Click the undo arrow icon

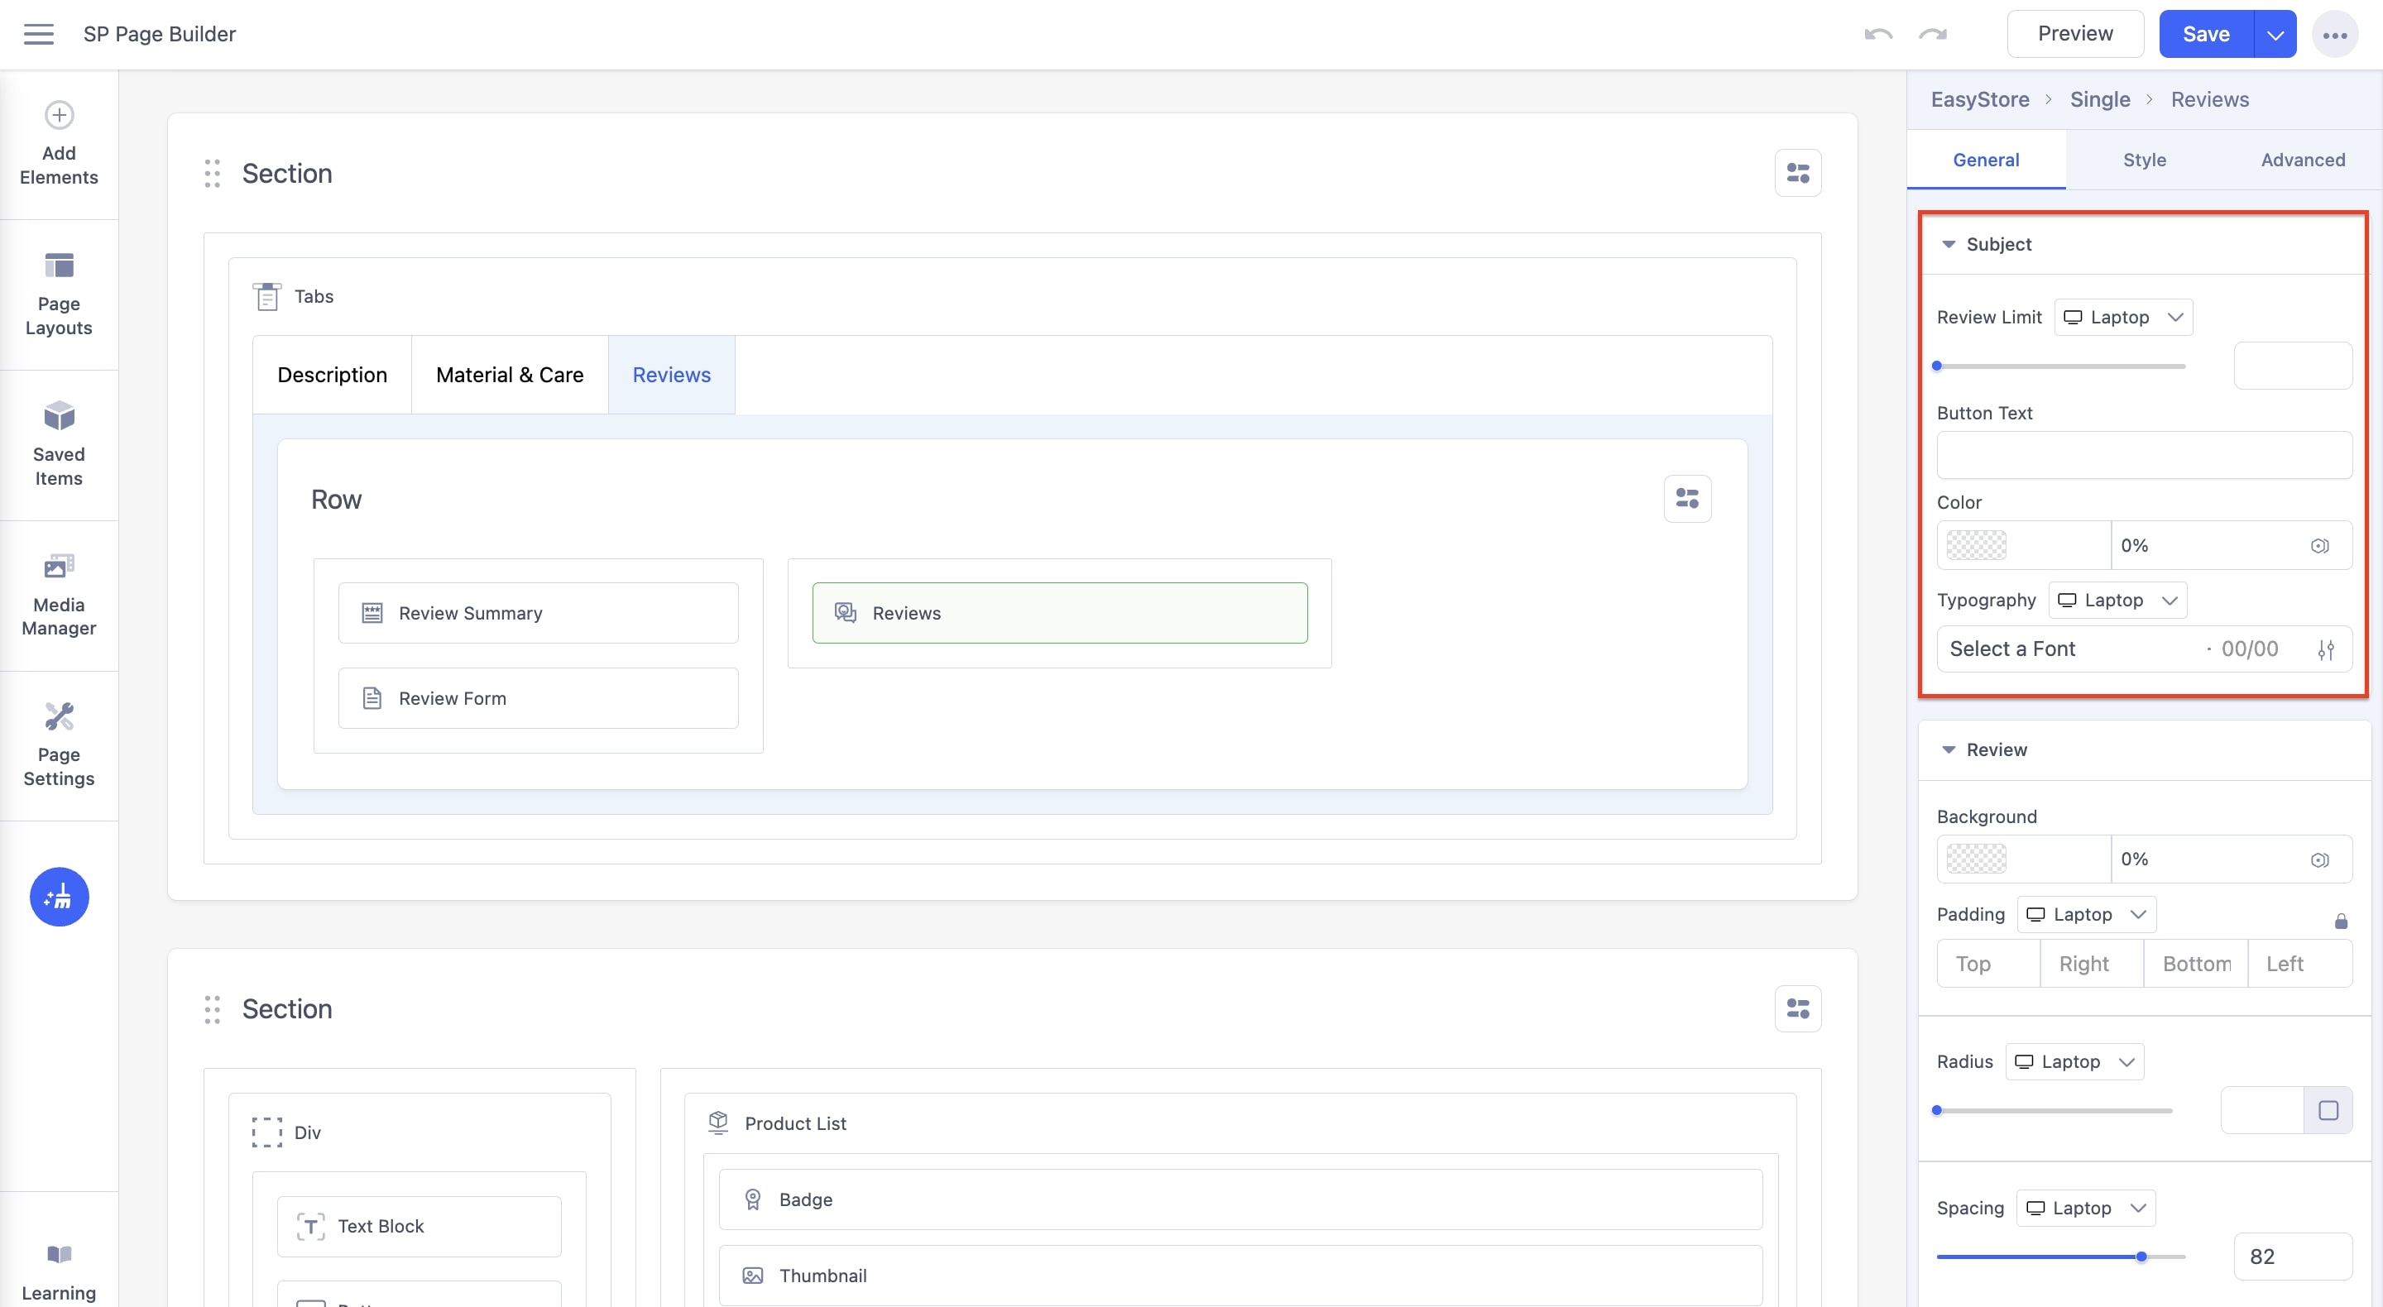pyautogui.click(x=1878, y=34)
